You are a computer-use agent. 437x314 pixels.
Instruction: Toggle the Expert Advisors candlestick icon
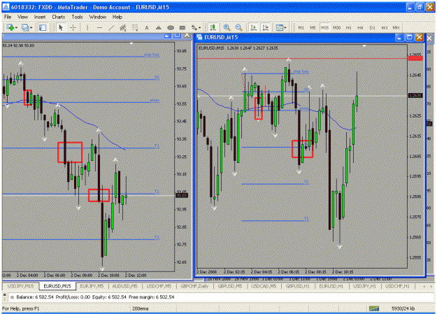[x=213, y=27]
